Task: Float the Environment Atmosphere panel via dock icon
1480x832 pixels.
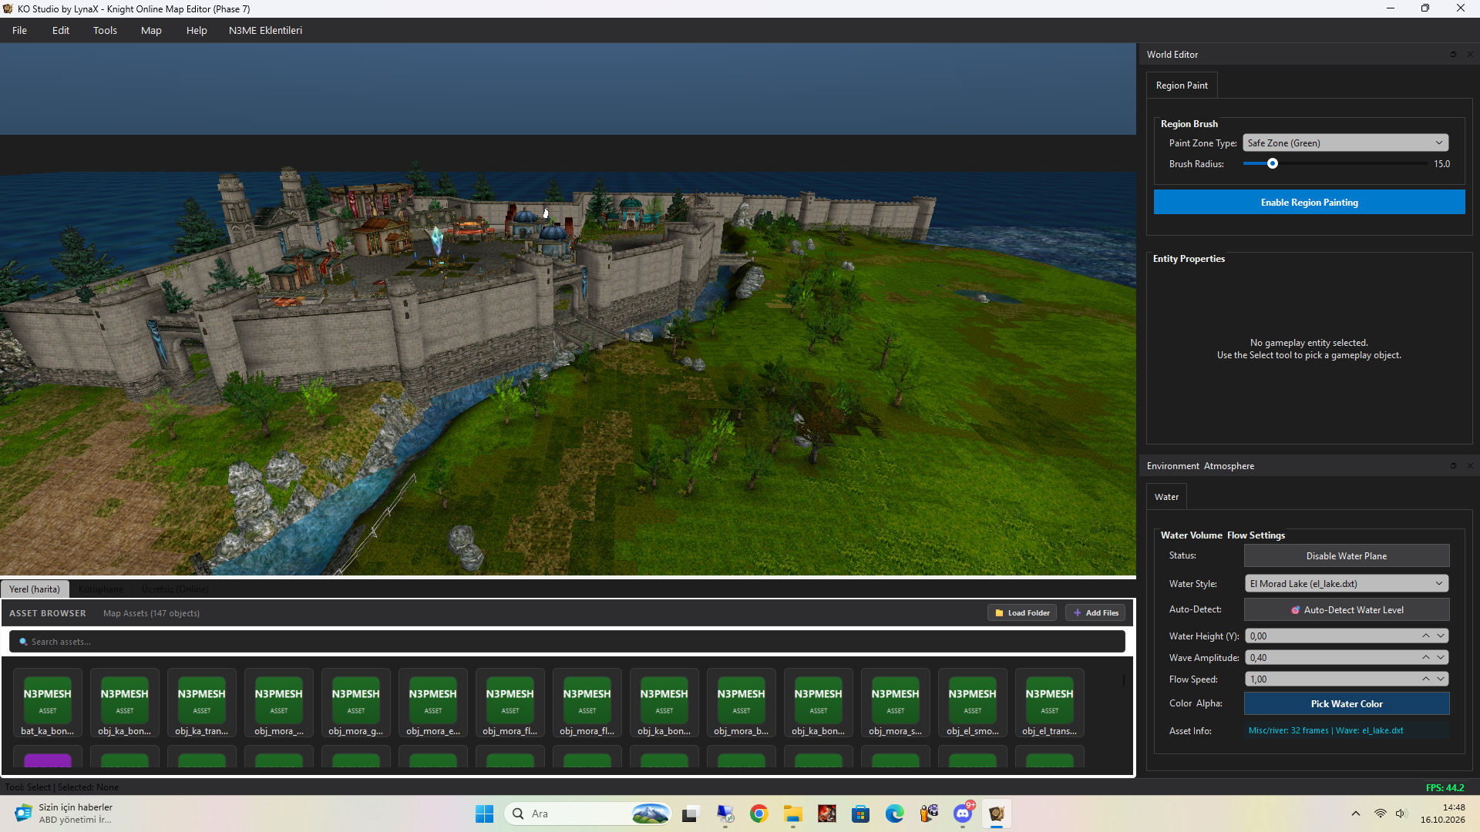Action: point(1453,466)
